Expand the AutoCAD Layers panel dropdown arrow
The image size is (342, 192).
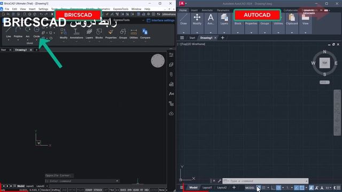[224, 33]
